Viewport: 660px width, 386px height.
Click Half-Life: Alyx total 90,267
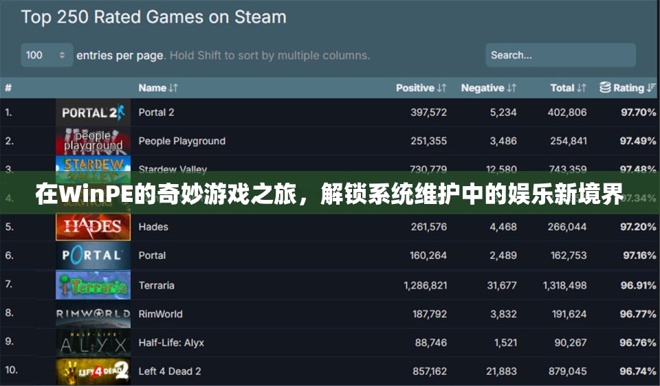571,343
